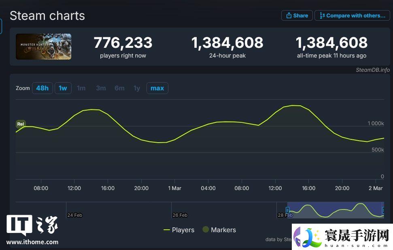Image resolution: width=393 pixels, height=250 pixels.
Task: Select the 48h zoom range
Action: [42, 88]
